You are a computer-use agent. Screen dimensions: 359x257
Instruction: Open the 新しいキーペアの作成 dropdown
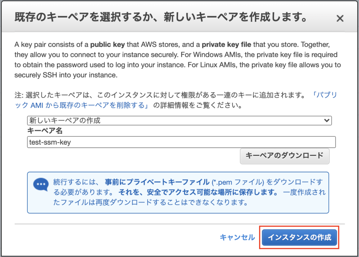pyautogui.click(x=179, y=121)
